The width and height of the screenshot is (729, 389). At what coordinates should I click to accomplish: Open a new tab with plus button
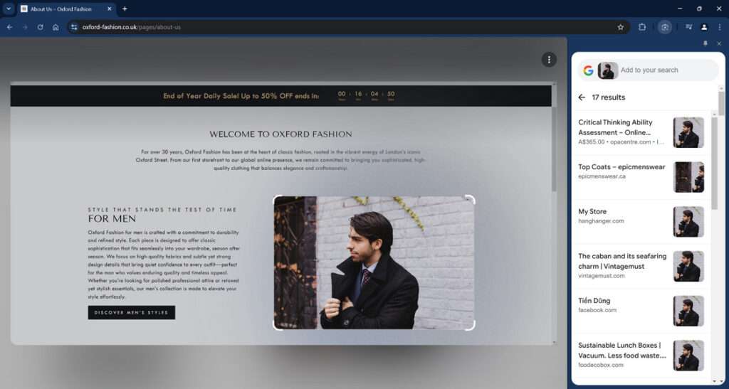(125, 9)
